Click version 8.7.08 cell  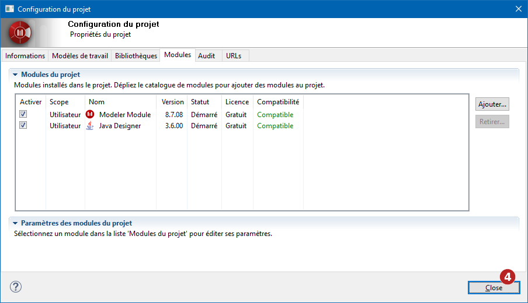(174, 115)
